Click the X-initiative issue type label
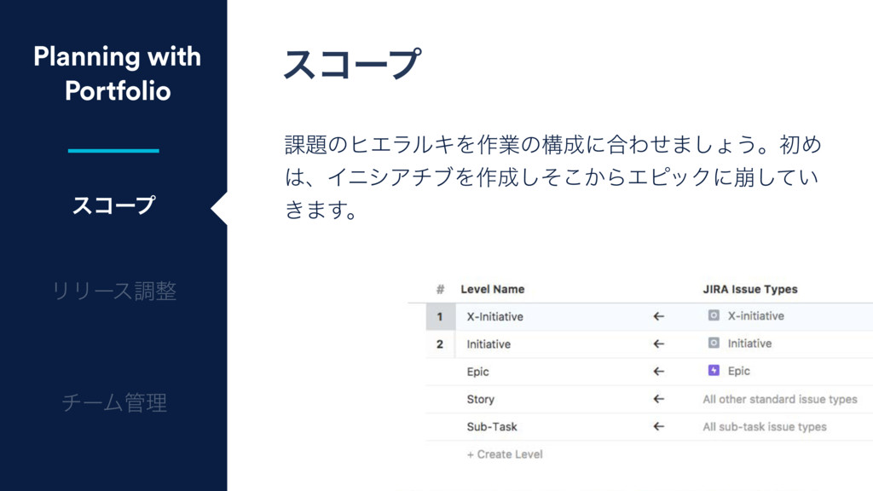873x491 pixels. click(755, 316)
